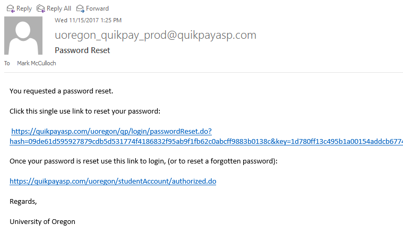Click the Reply All envelope icon
Viewport: 403px width, 233px height.
tap(40, 8)
